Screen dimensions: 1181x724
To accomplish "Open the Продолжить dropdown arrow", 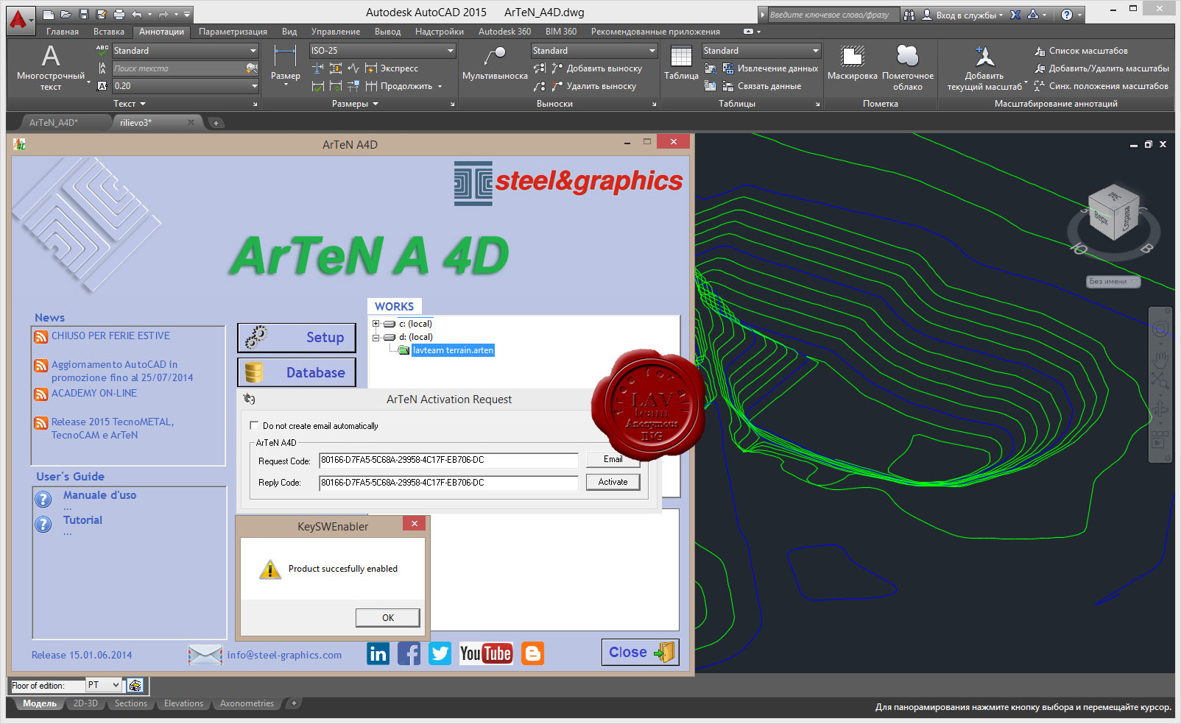I will (x=440, y=86).
